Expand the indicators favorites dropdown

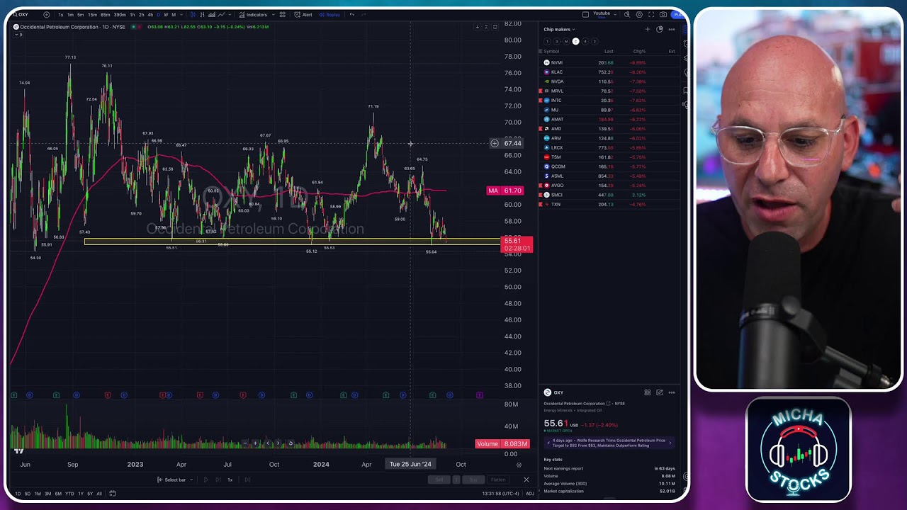tap(273, 14)
